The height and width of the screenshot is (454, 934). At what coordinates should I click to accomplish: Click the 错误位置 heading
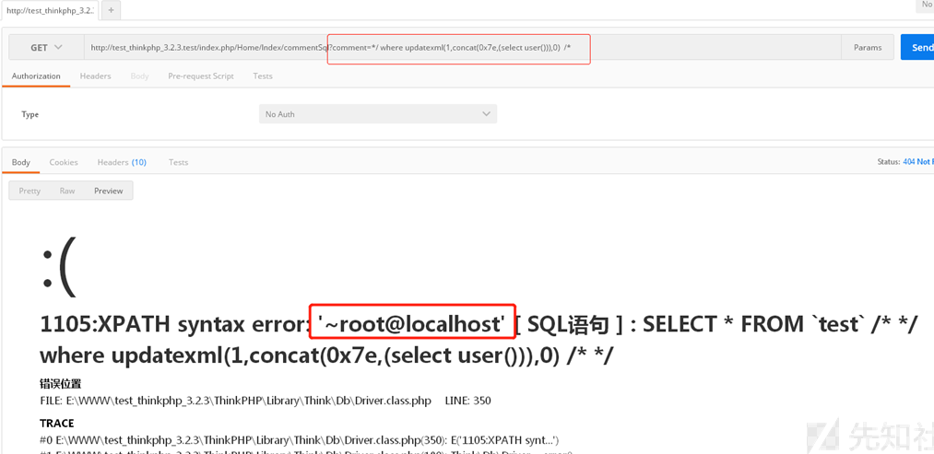pos(61,384)
